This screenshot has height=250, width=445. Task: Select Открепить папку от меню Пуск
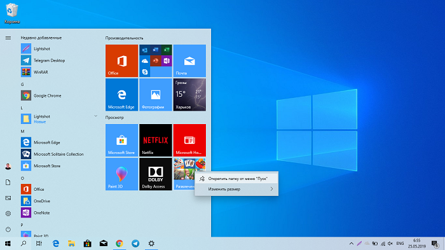(236, 179)
